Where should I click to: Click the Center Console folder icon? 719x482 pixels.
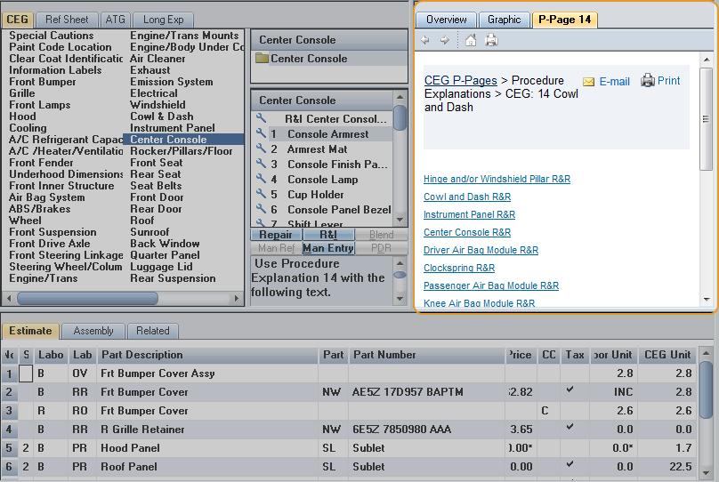click(262, 59)
